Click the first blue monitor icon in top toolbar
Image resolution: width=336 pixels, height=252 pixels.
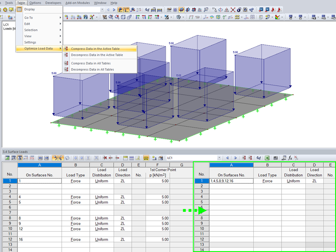[261, 10]
